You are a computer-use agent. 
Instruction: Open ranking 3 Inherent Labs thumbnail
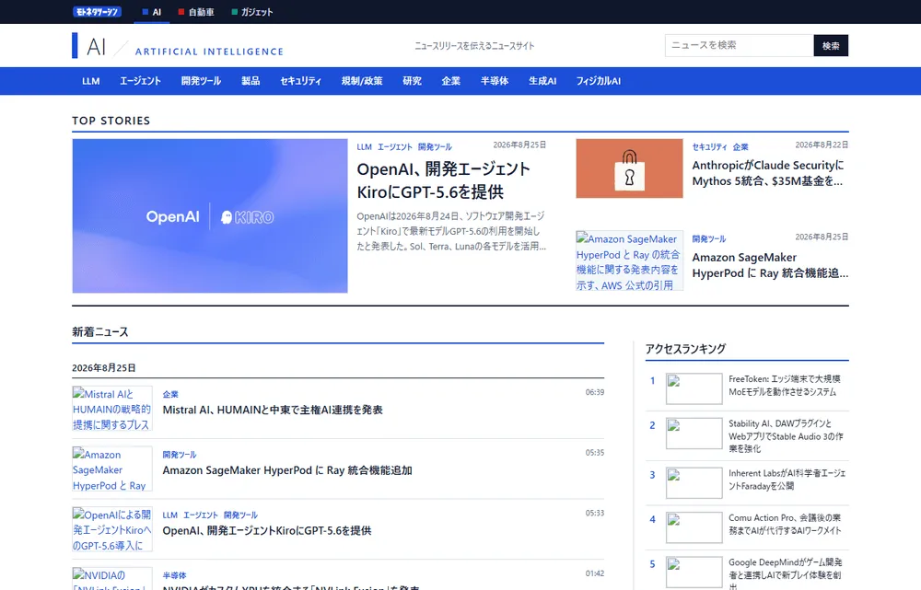click(694, 482)
